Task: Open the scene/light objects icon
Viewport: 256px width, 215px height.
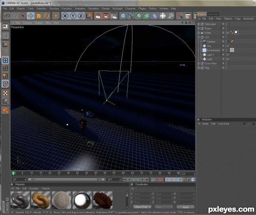Action: point(163,16)
